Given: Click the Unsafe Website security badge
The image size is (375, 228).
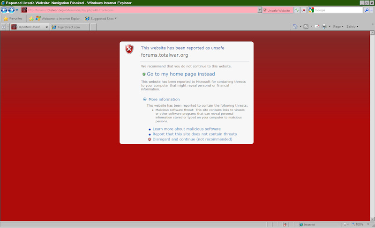Looking at the screenshot, I should click(x=277, y=10).
